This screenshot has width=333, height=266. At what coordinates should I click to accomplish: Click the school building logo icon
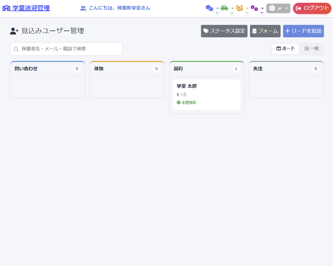(x=6, y=8)
